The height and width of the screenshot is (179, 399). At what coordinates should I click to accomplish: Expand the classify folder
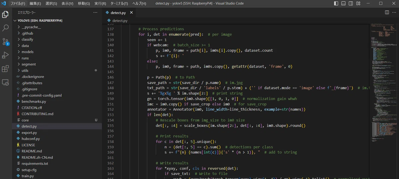[x=57, y=39]
